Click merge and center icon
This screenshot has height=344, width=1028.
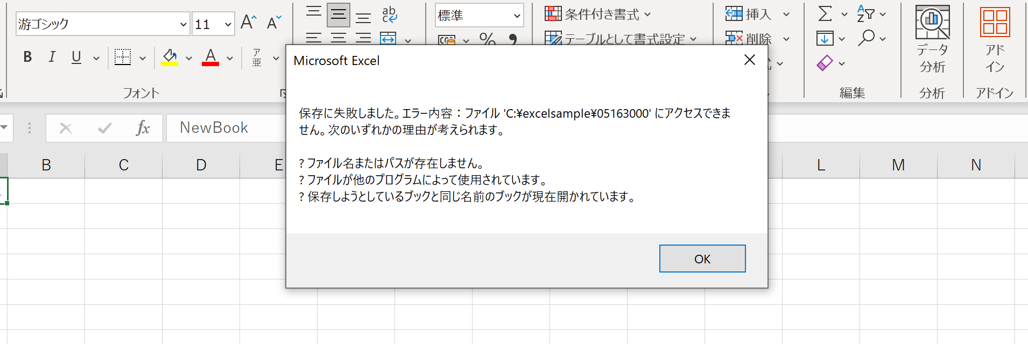coord(388,39)
